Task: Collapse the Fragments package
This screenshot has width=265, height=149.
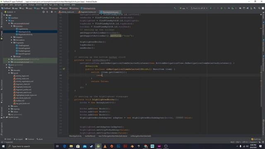Action: pos(12,43)
